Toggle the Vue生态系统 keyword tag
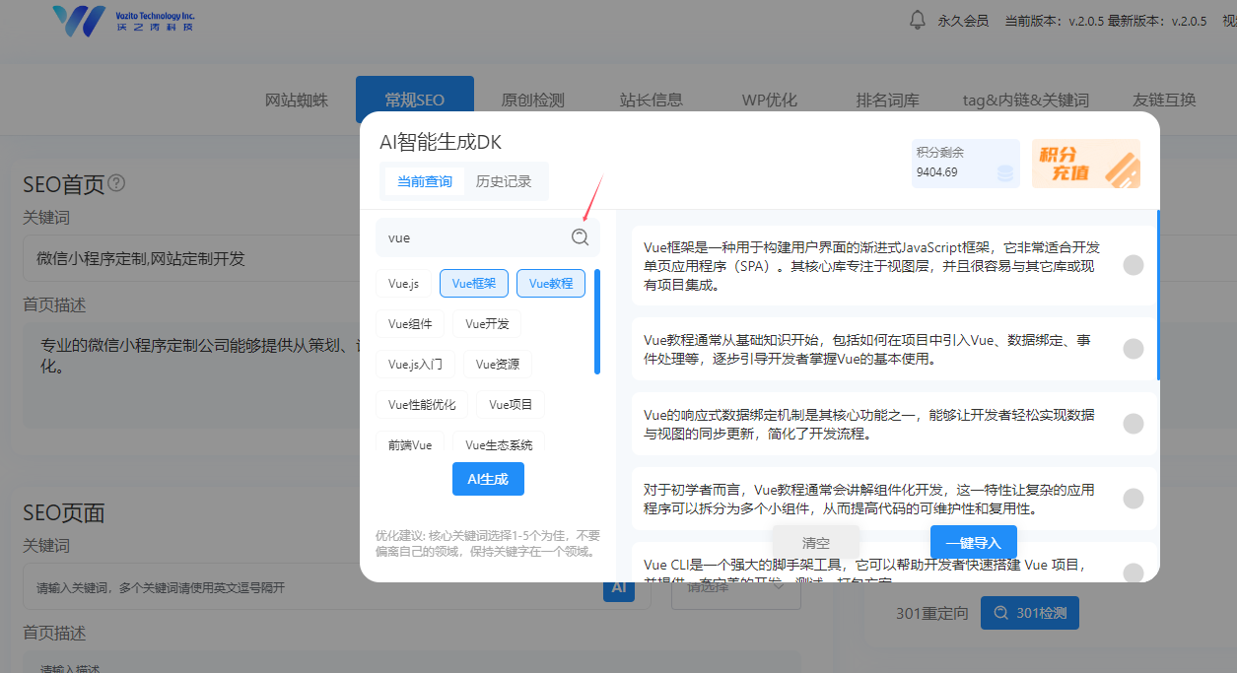1237x673 pixels. [500, 444]
